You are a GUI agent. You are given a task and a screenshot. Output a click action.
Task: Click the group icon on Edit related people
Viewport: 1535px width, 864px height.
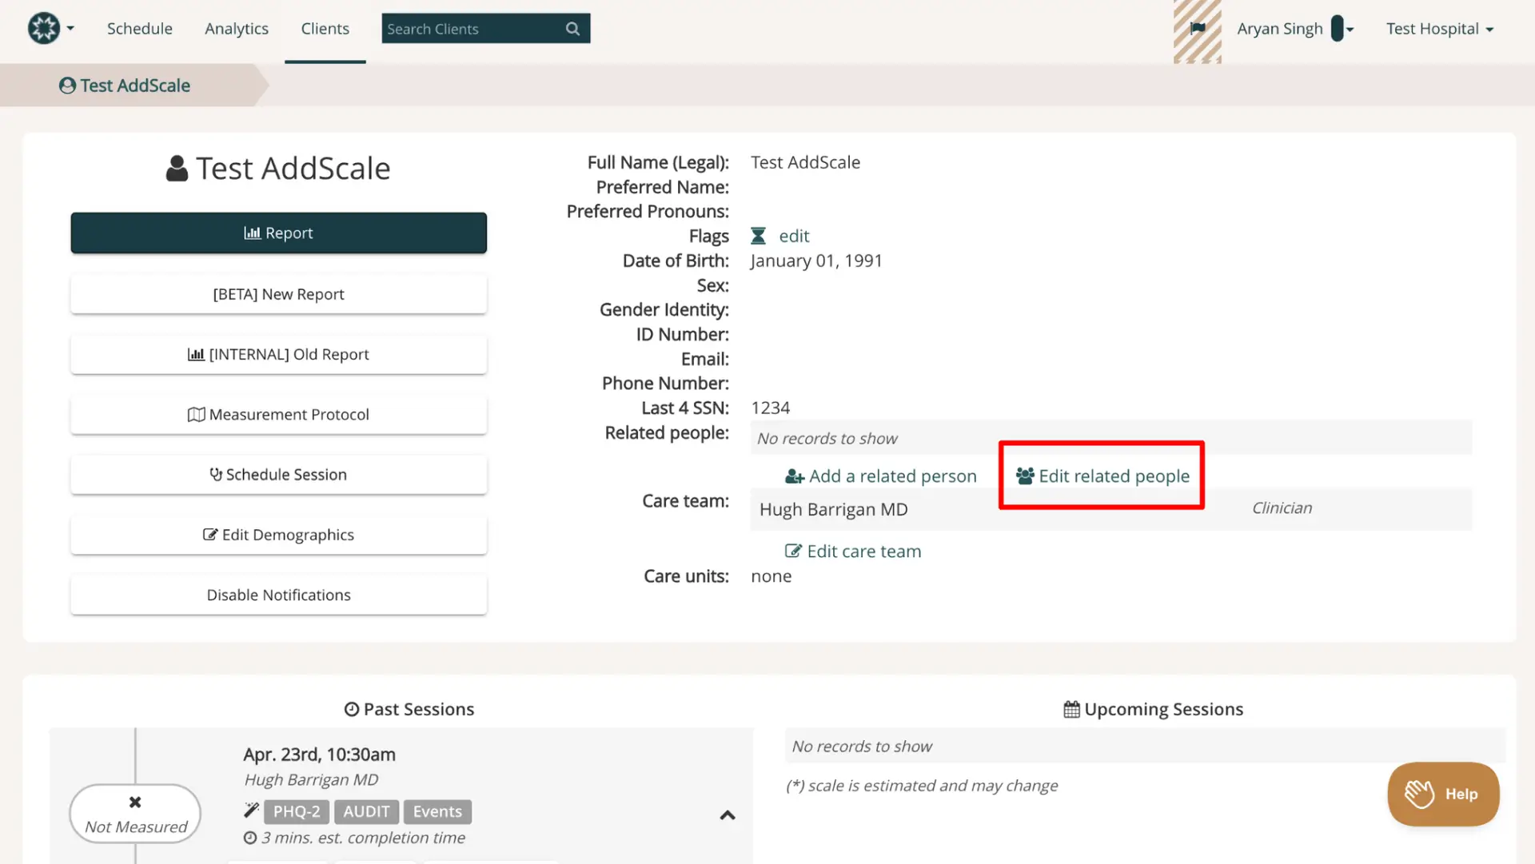(x=1024, y=476)
